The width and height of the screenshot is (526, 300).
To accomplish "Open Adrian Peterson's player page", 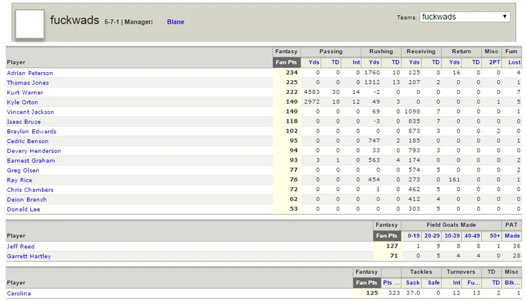I will [30, 73].
